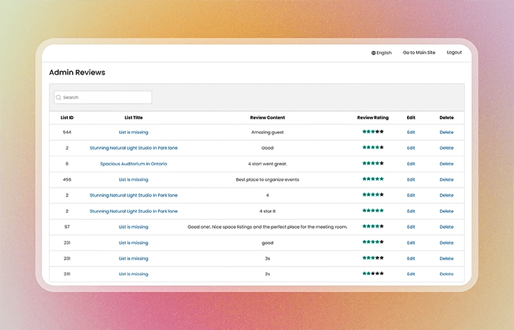Screen dimensions: 514x330
Task: Edit the '2s' review
Action: 411,274
